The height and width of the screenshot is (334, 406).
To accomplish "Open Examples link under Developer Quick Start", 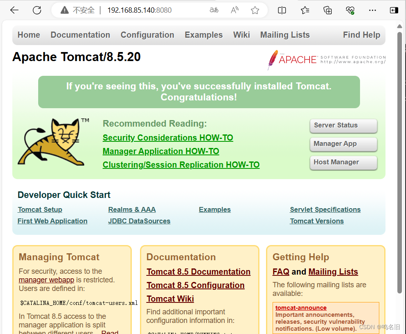I will tap(215, 210).
